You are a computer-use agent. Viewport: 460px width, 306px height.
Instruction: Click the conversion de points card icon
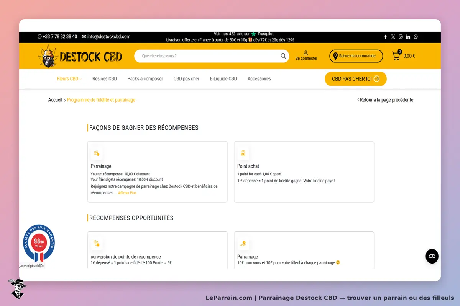(x=96, y=243)
